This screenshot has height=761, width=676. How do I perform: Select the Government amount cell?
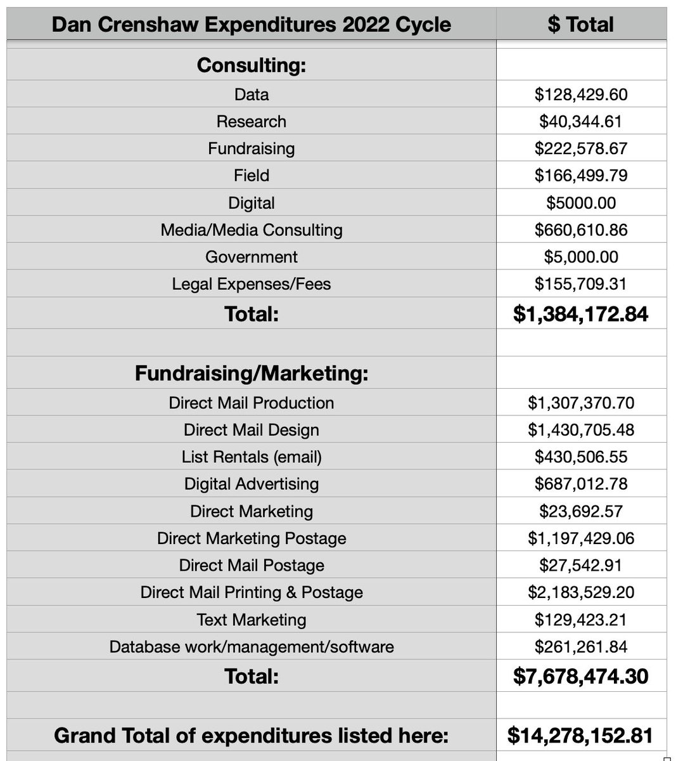pyautogui.click(x=580, y=257)
